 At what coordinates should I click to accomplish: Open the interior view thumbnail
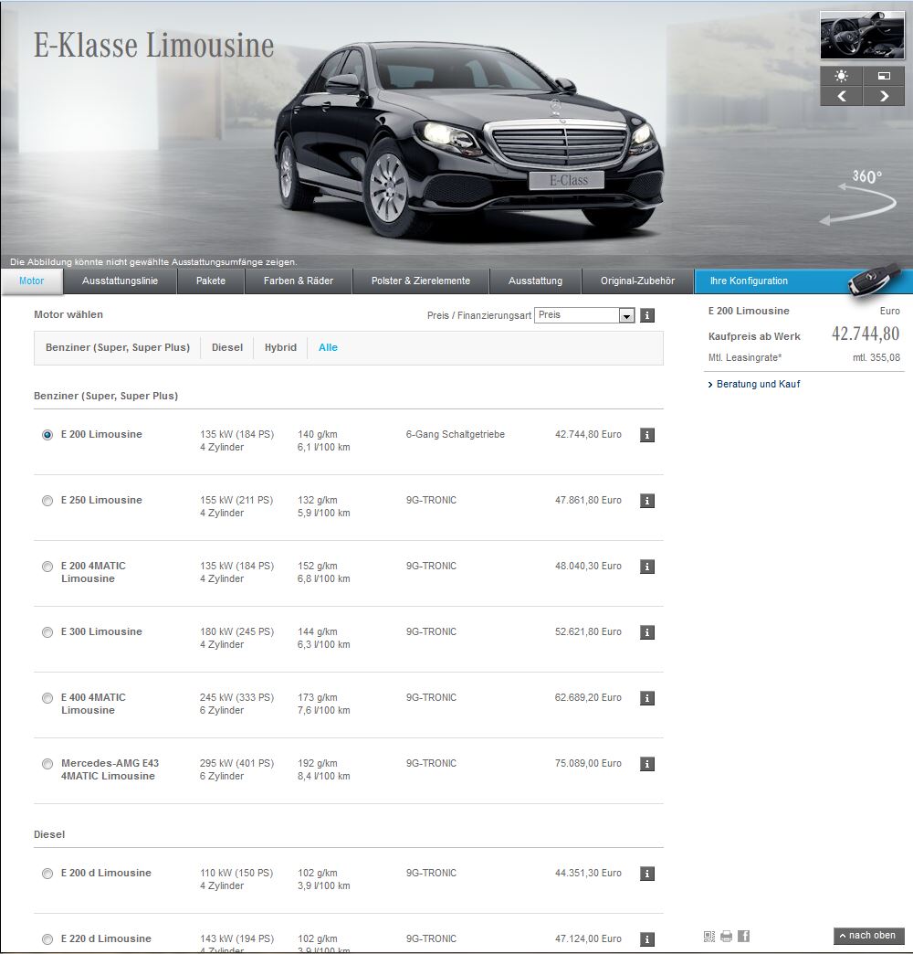coord(862,36)
